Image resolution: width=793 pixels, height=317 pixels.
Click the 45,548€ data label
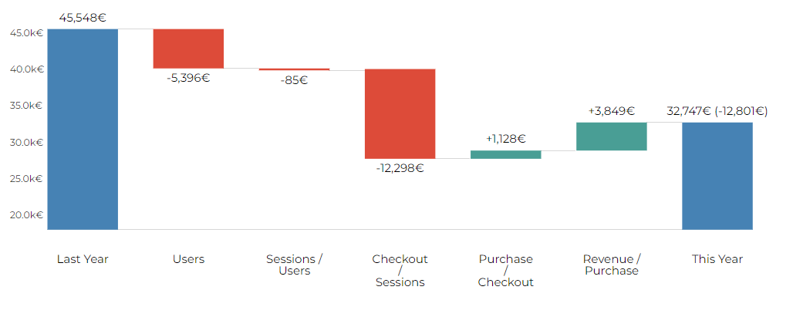(83, 18)
